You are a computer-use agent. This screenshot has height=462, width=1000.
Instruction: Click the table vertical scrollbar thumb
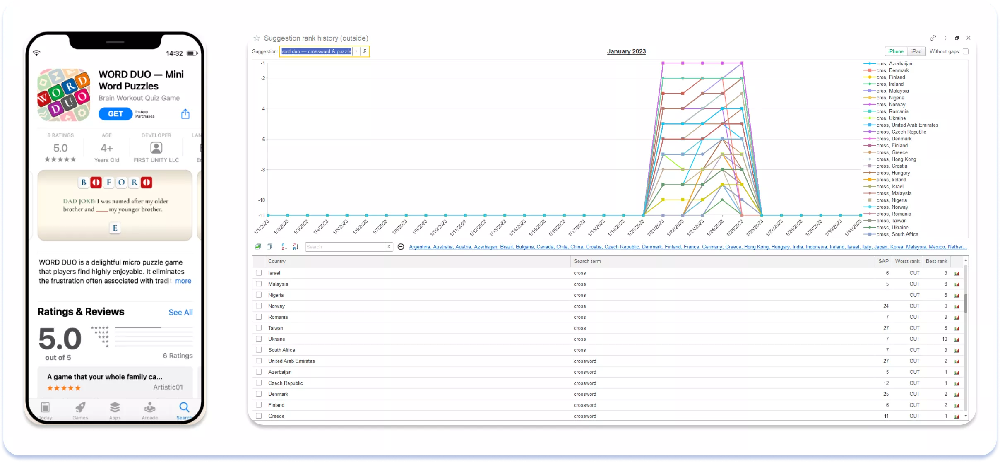pyautogui.click(x=966, y=303)
